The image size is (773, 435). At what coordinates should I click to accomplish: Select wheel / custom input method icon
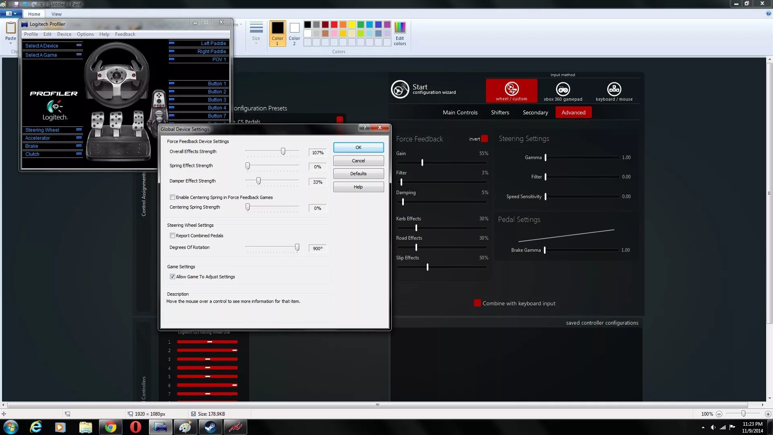point(511,89)
